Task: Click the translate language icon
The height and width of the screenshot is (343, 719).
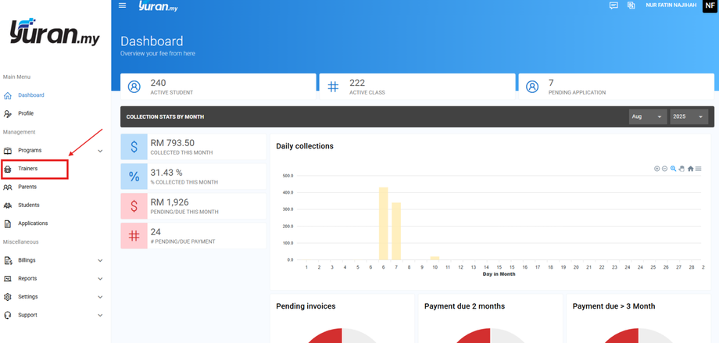Action: (x=631, y=5)
